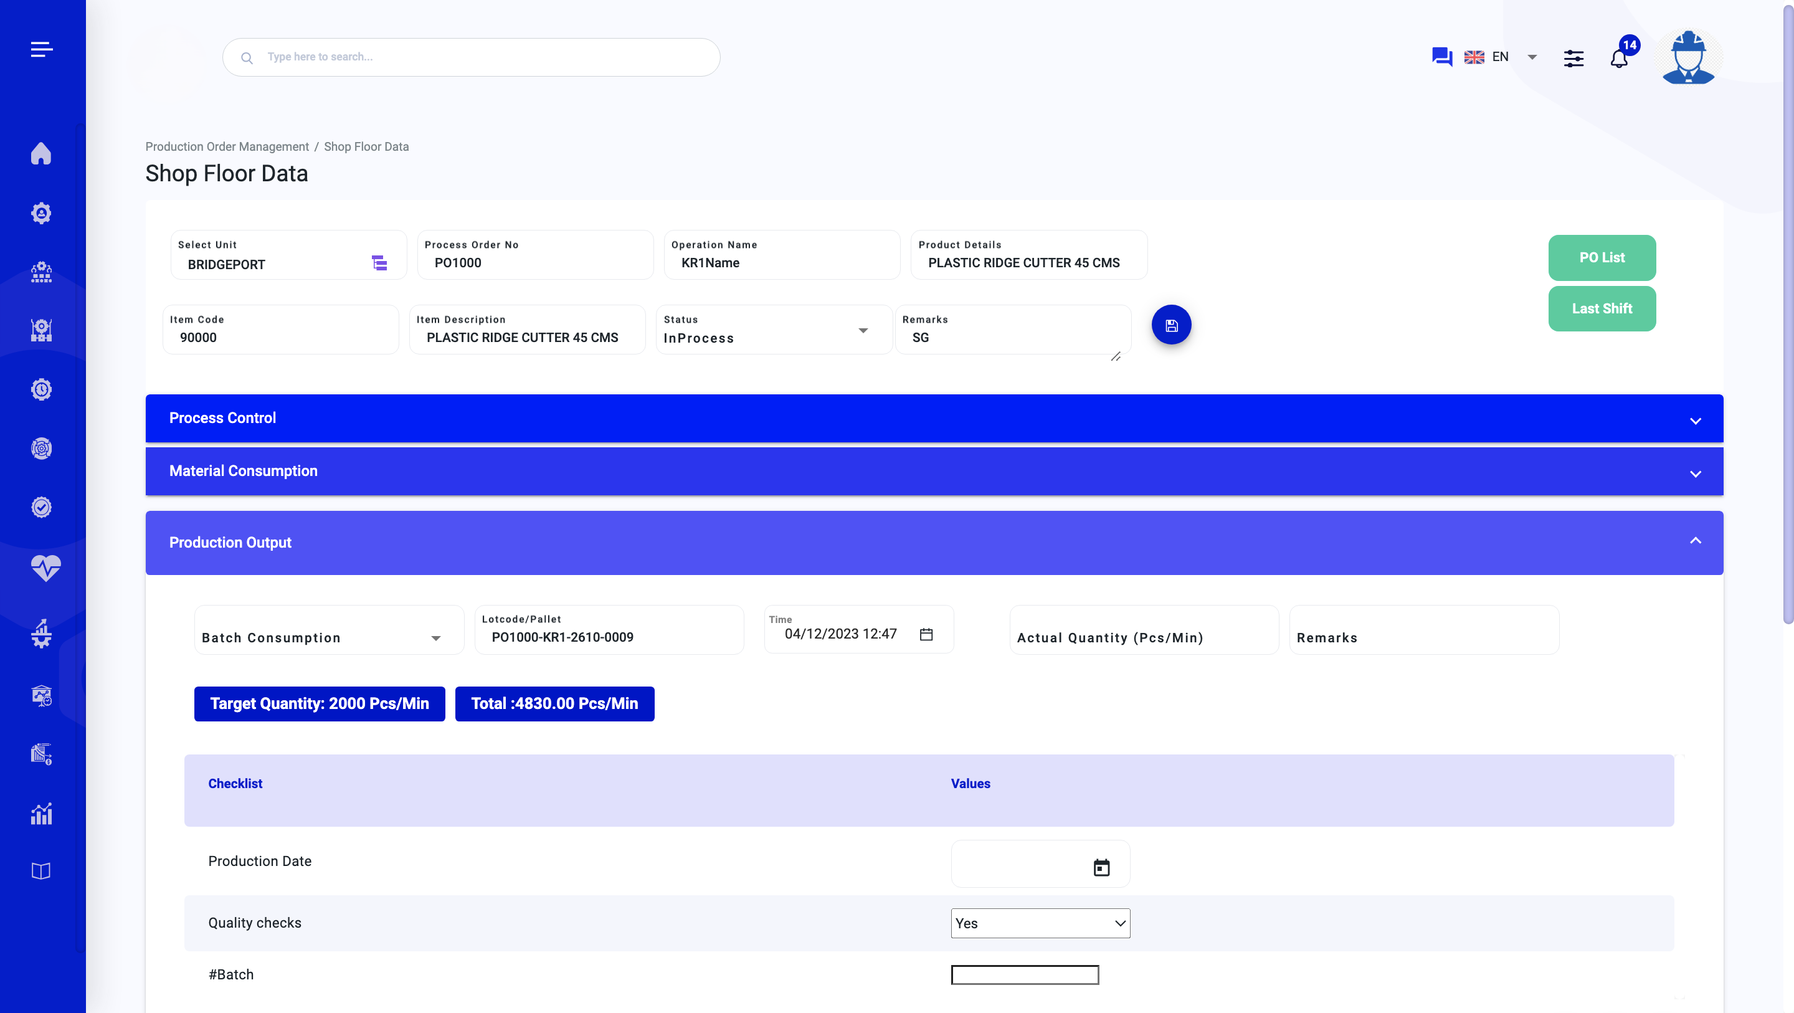
Task: Click the Product Details field
Action: click(x=1028, y=255)
